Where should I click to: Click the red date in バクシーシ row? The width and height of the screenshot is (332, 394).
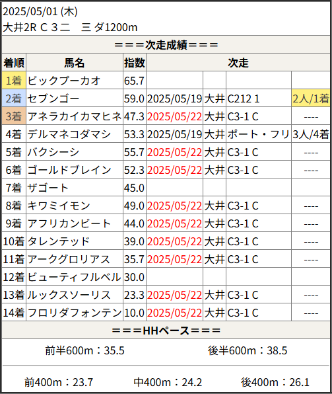[x=174, y=152]
